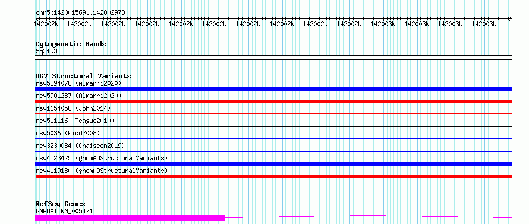Viewport: 529px width, 224px height.
Task: Click the magenta GNPDA1 exon block
Action: click(130, 218)
